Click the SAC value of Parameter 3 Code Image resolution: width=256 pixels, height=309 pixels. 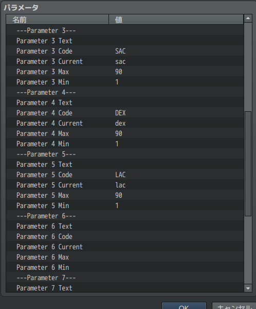pos(120,51)
